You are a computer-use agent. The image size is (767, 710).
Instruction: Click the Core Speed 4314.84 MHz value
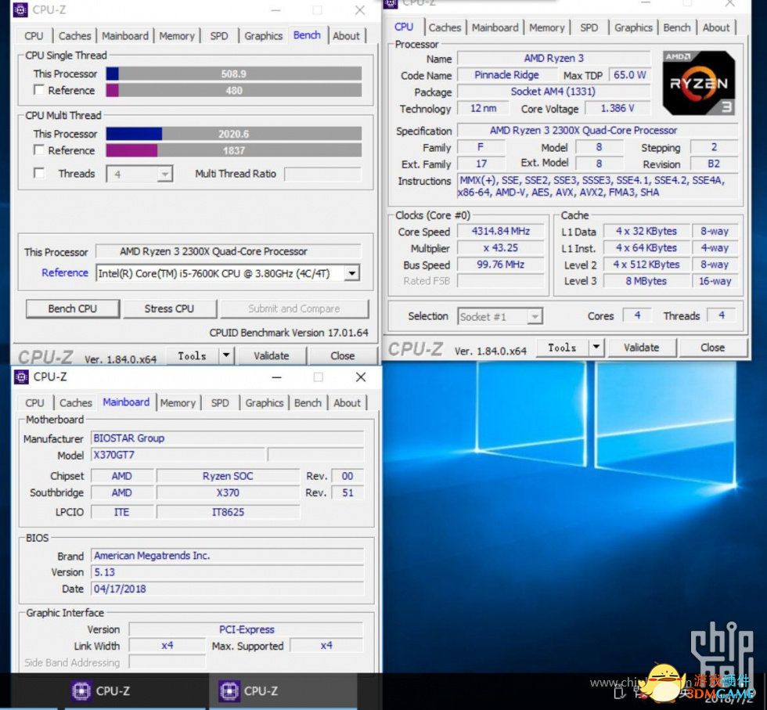pos(500,231)
